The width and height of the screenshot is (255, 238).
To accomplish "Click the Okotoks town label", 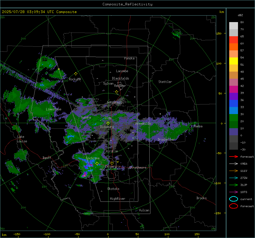I will pos(113,189).
